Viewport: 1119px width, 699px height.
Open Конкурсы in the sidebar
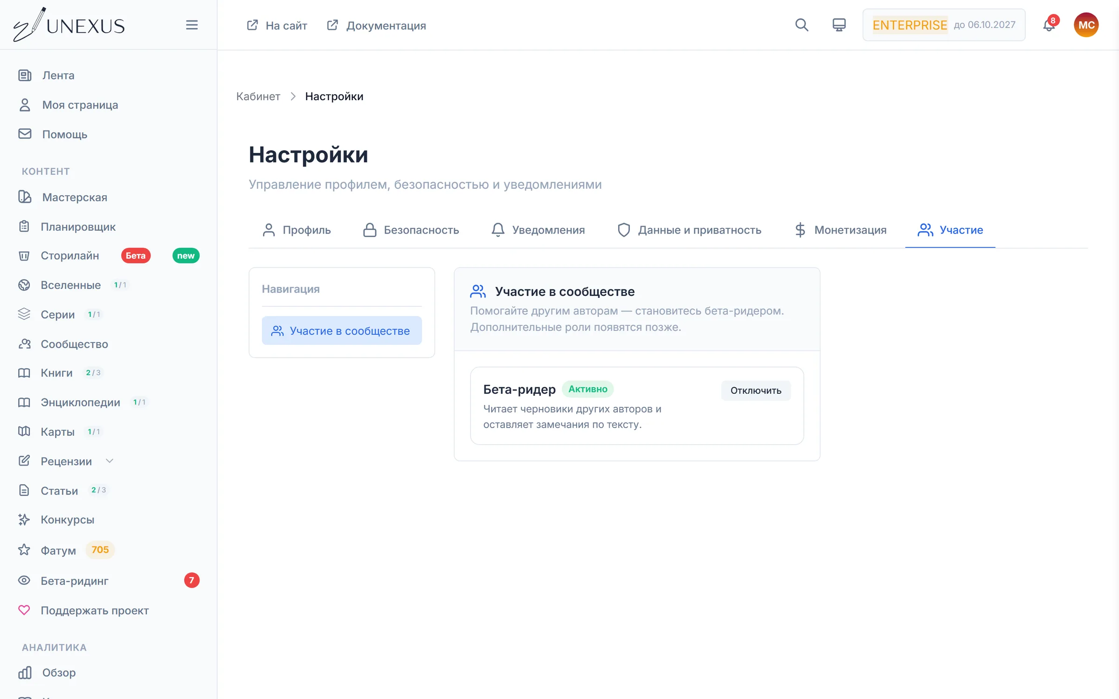(x=67, y=520)
